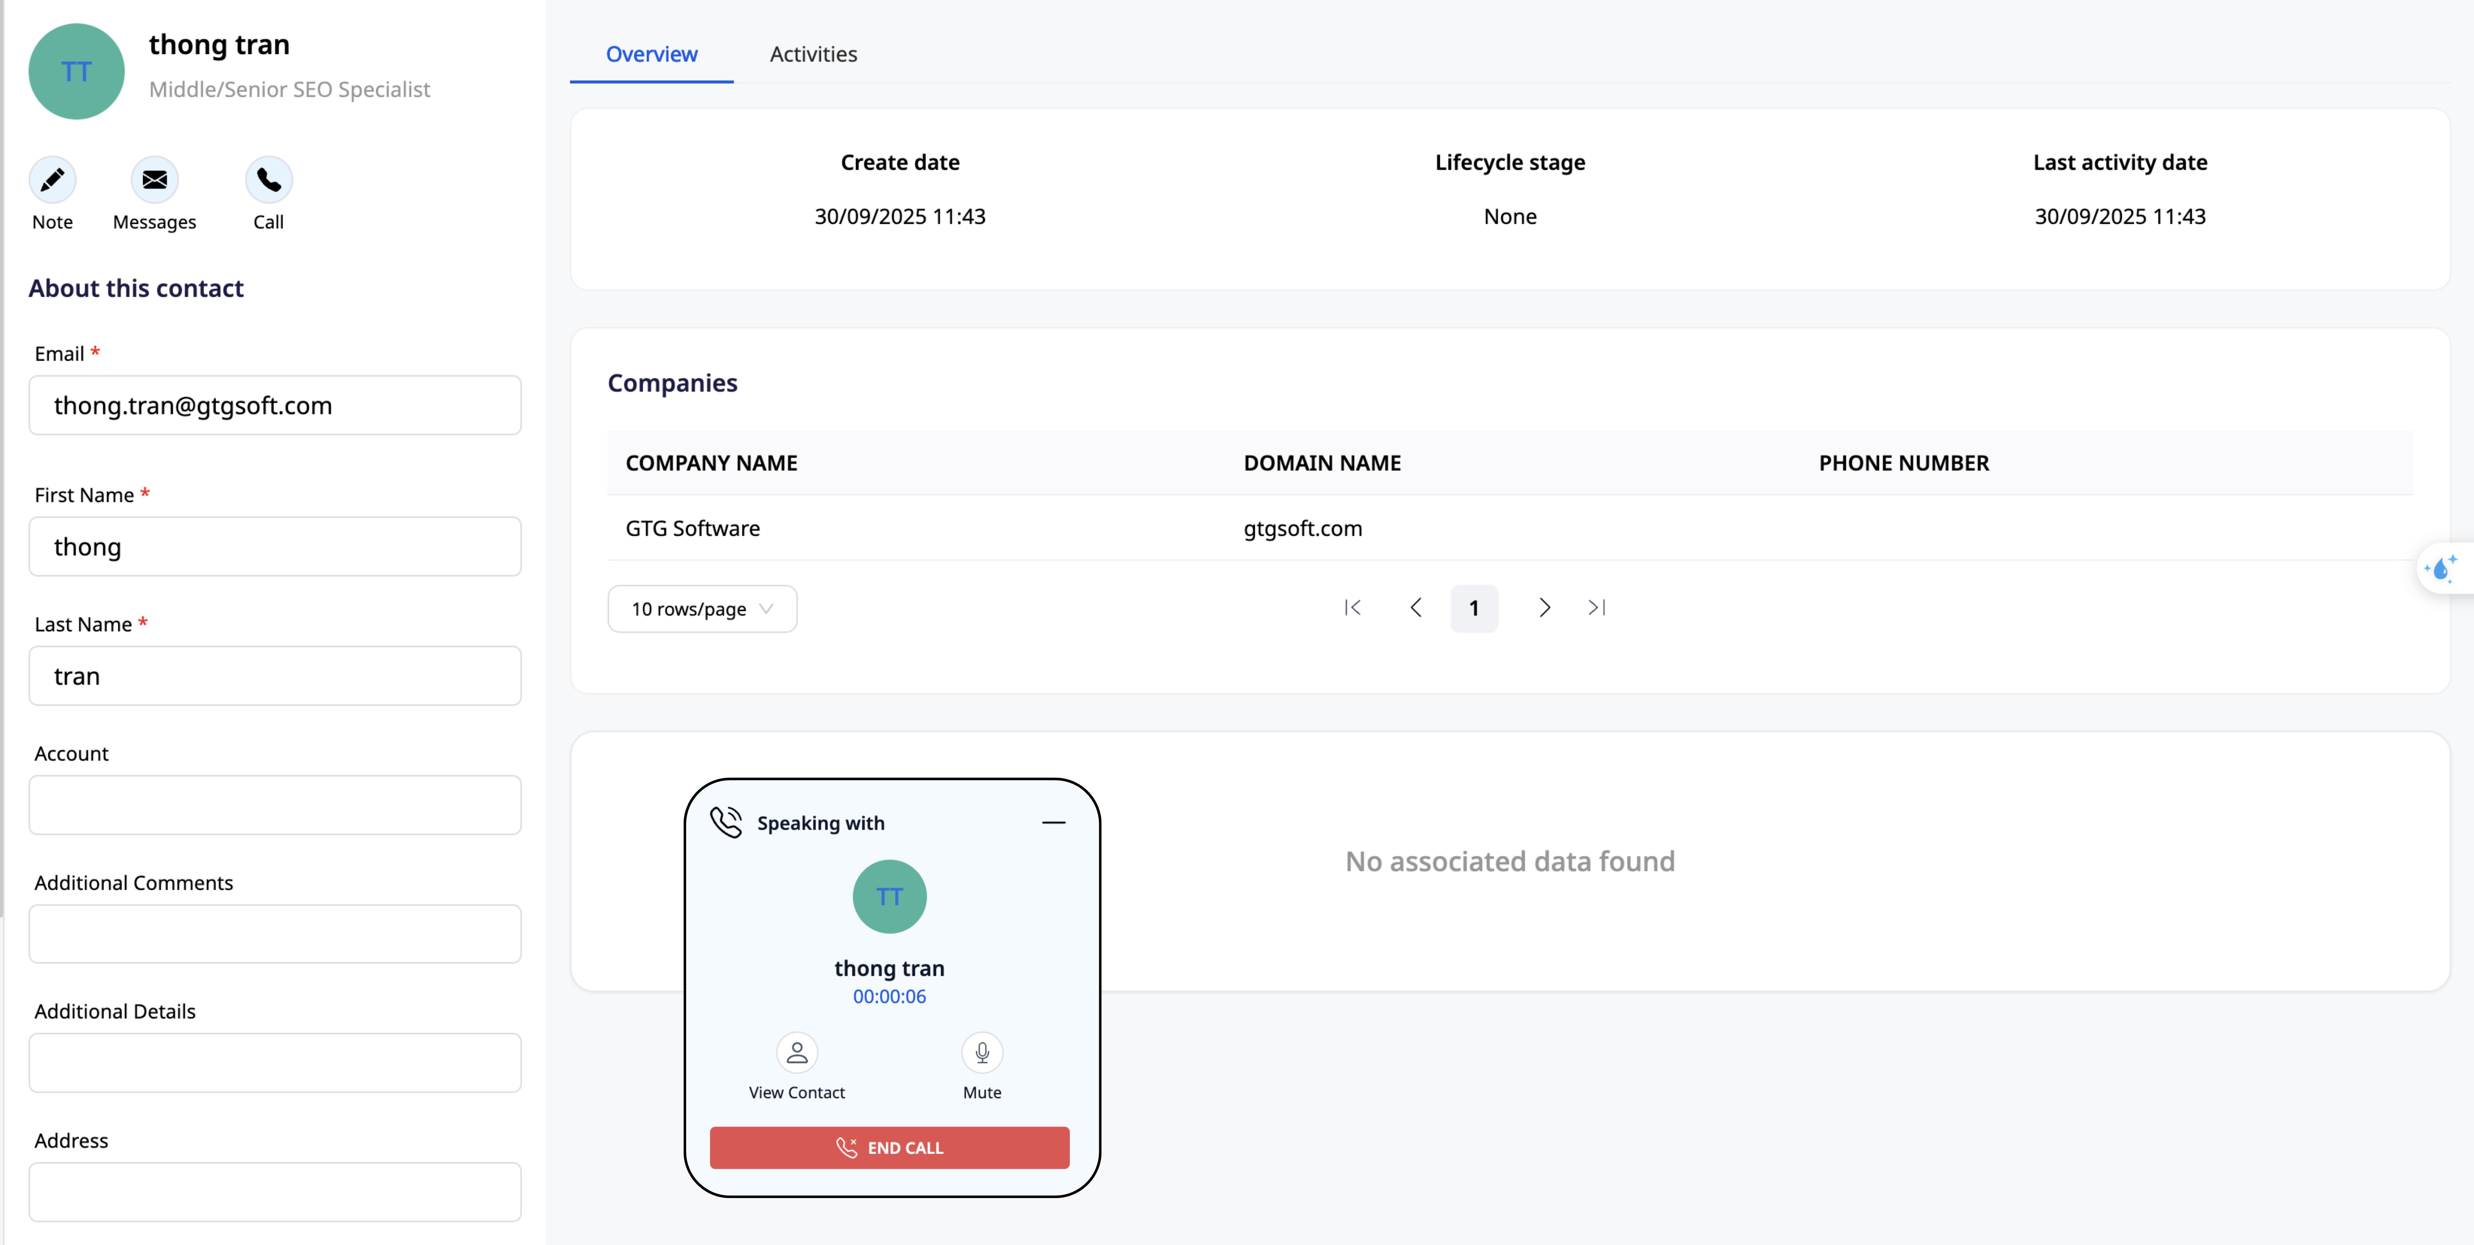Minimize the Speaking with call panel
2474x1245 pixels.
click(x=1054, y=823)
